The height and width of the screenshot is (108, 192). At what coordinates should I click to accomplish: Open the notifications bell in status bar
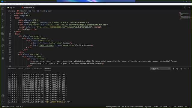[x=189, y=107]
